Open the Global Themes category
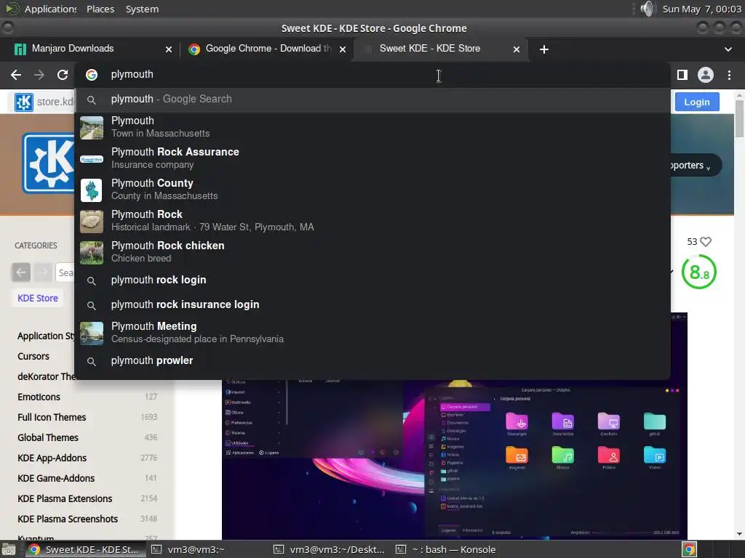Image resolution: width=745 pixels, height=558 pixels. click(48, 438)
